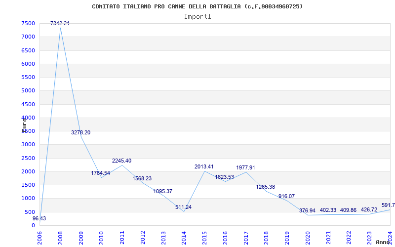395x247 pixels.
Task: Click the 6500 y-axis tick label
Action: (28, 50)
